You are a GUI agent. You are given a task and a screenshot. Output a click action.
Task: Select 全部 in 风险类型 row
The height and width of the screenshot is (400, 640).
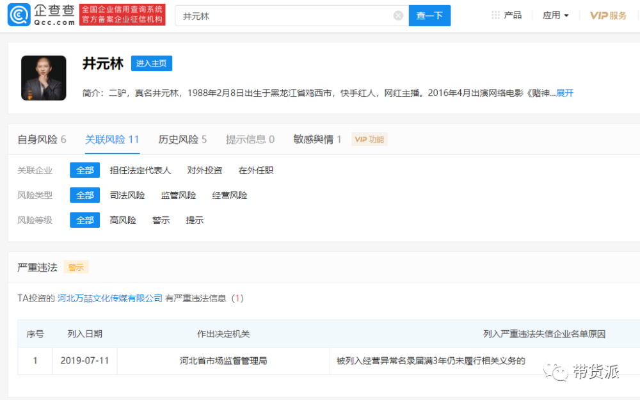click(85, 195)
